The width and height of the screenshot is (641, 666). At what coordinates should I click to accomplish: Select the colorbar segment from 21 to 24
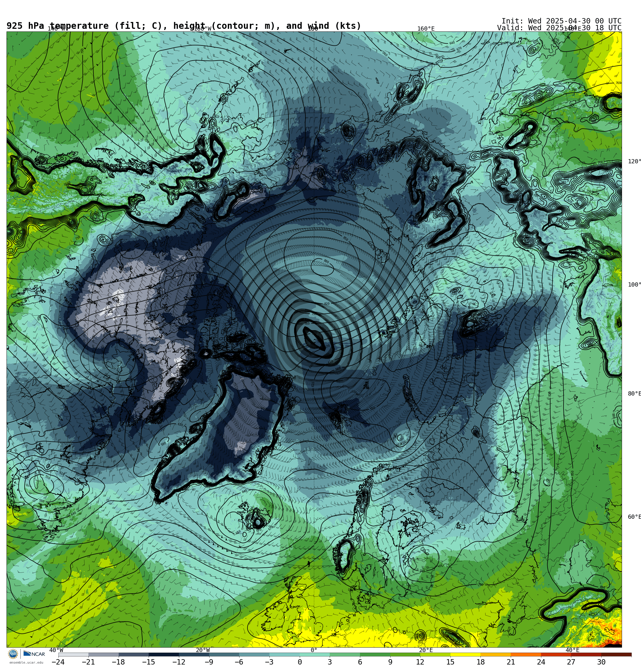tap(526, 654)
